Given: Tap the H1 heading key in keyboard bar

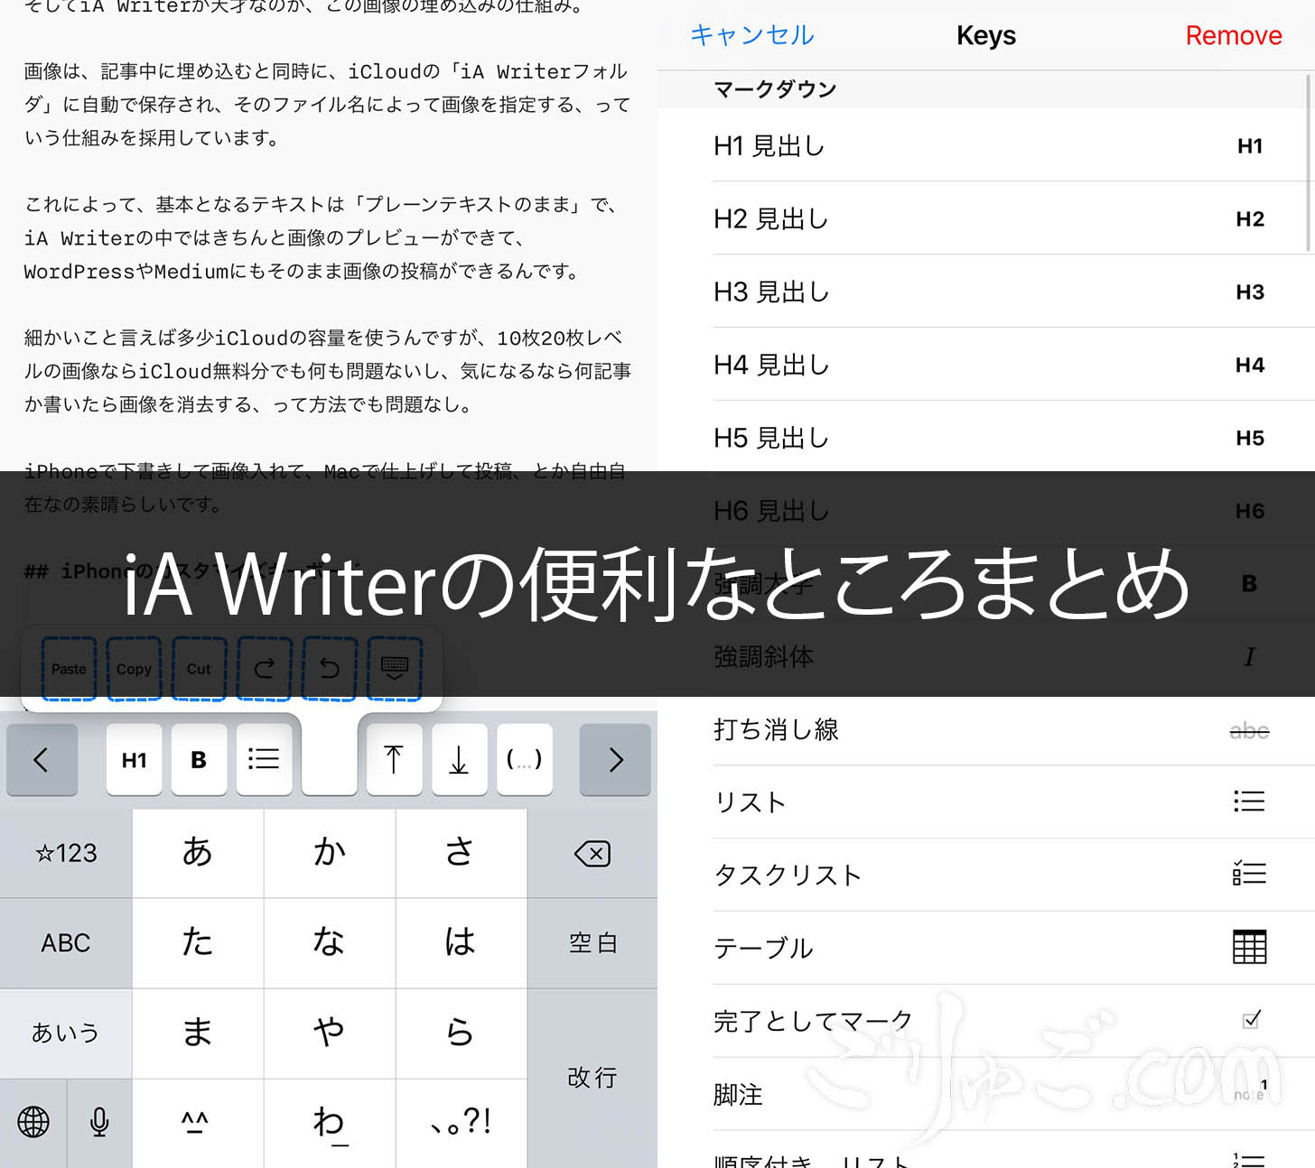Looking at the screenshot, I should click(x=134, y=760).
